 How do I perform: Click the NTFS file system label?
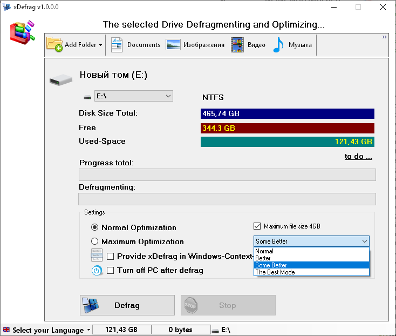(213, 97)
